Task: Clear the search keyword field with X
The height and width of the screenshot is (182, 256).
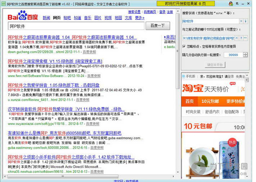Action: click(x=241, y=21)
